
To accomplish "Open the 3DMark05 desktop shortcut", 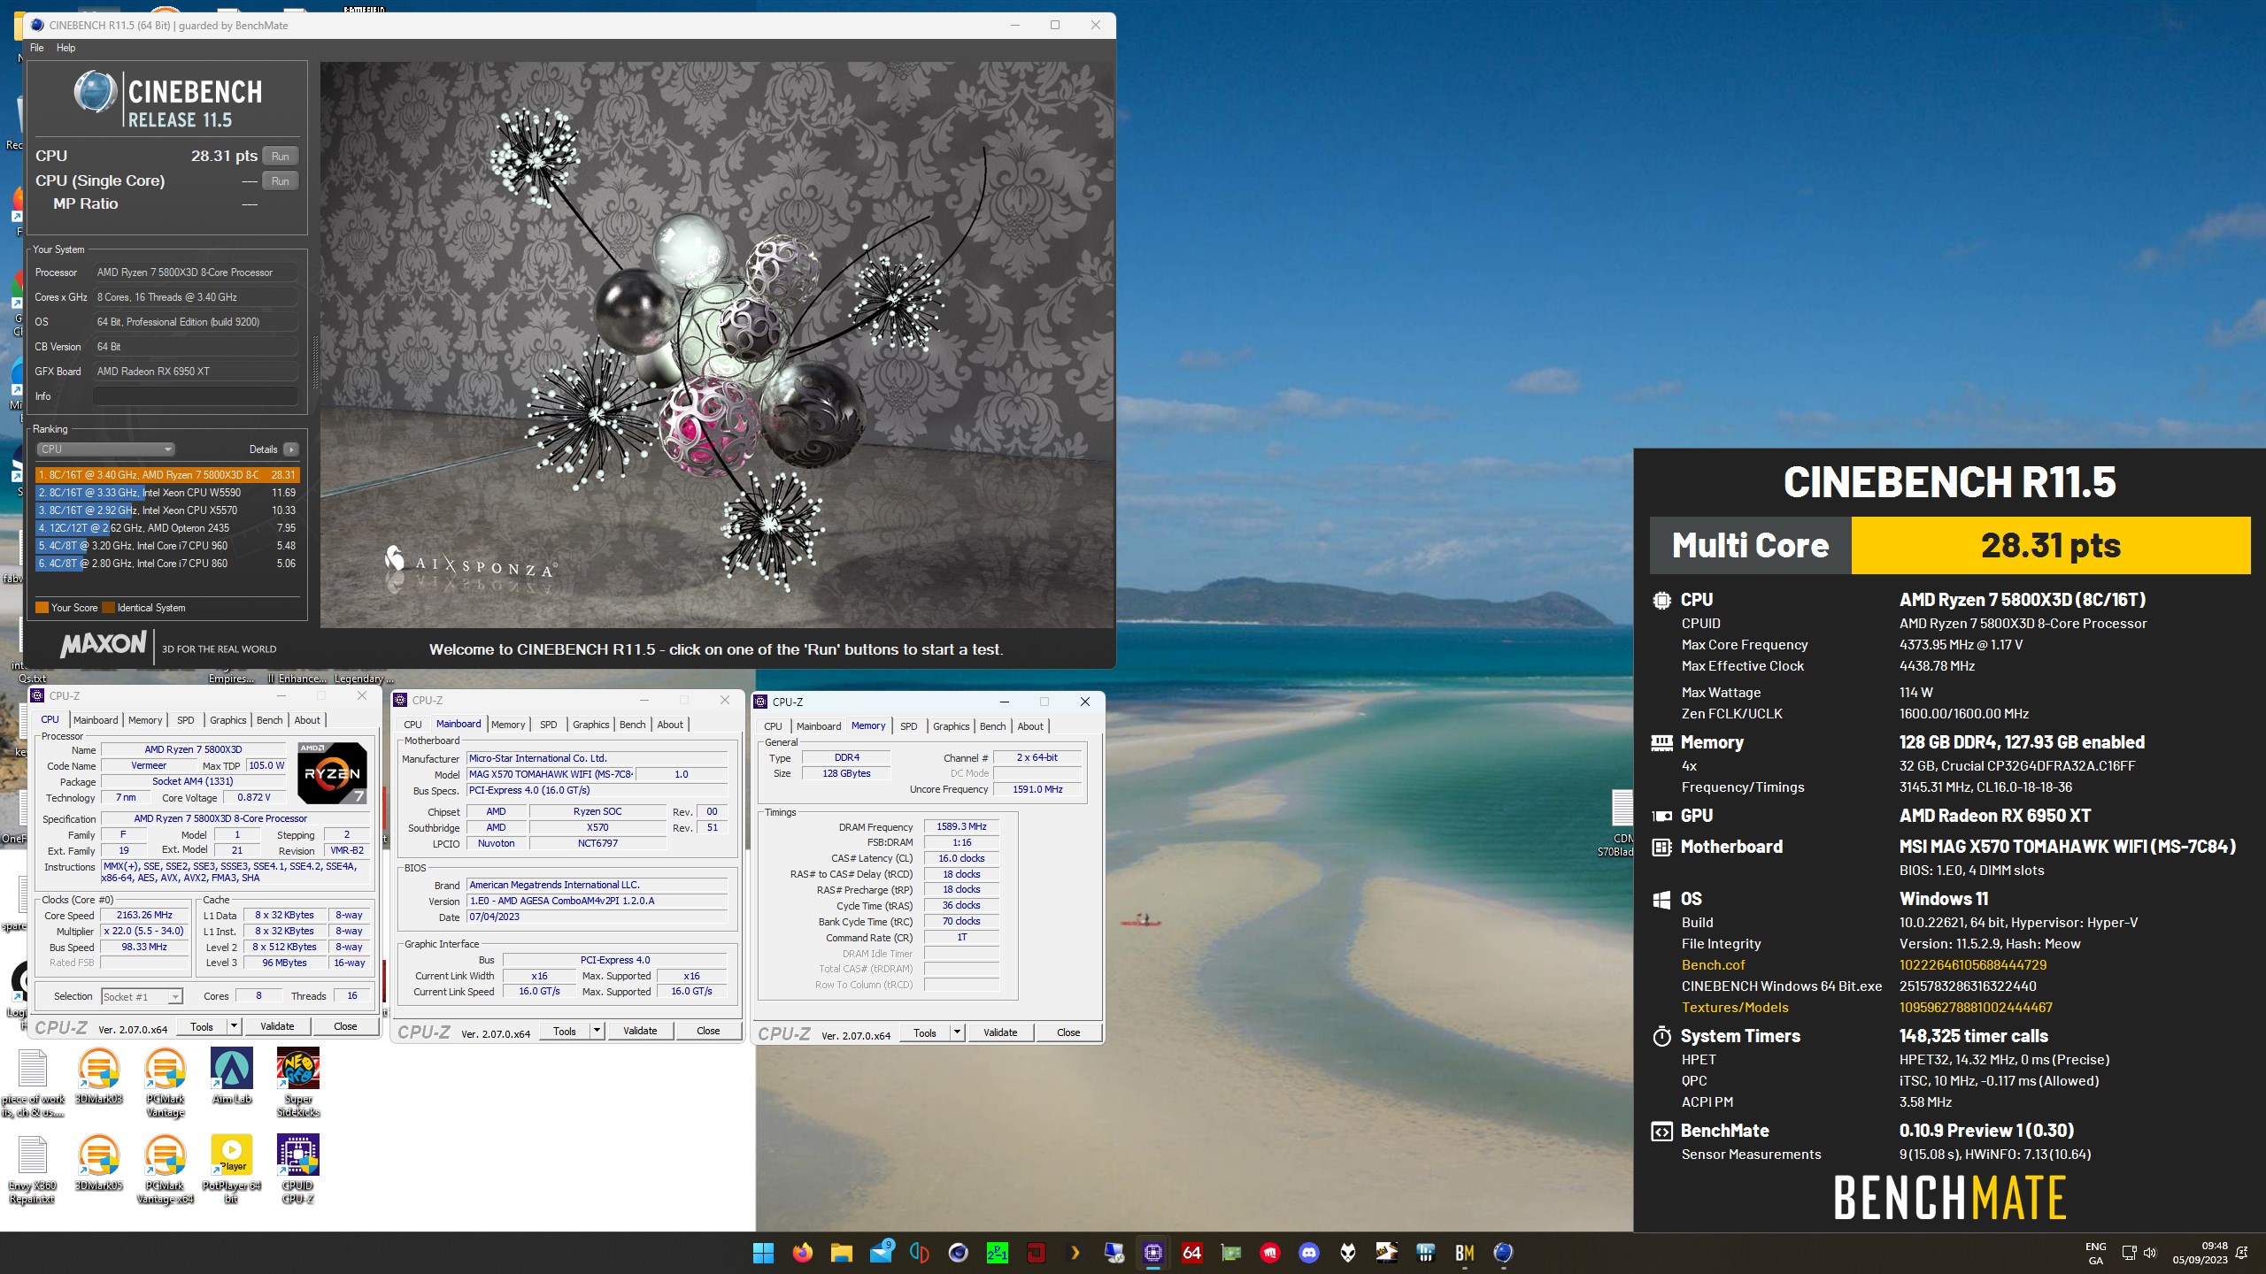I will [x=98, y=1163].
